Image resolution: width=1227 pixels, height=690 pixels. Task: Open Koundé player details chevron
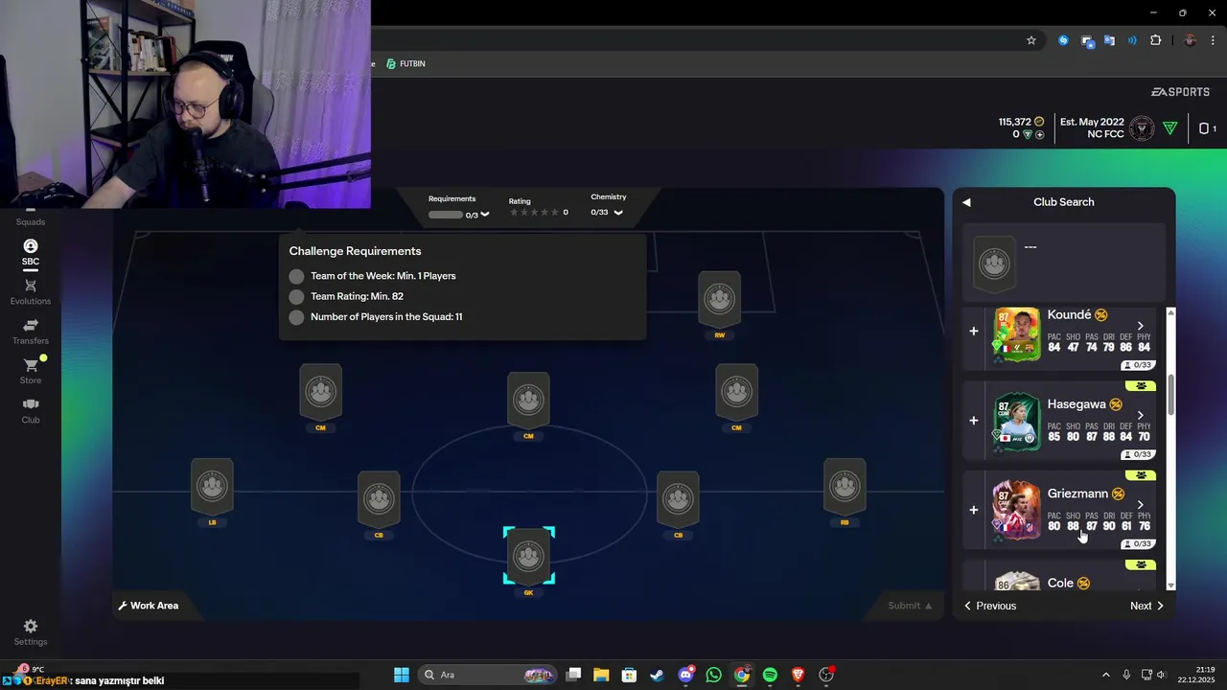[1141, 327]
